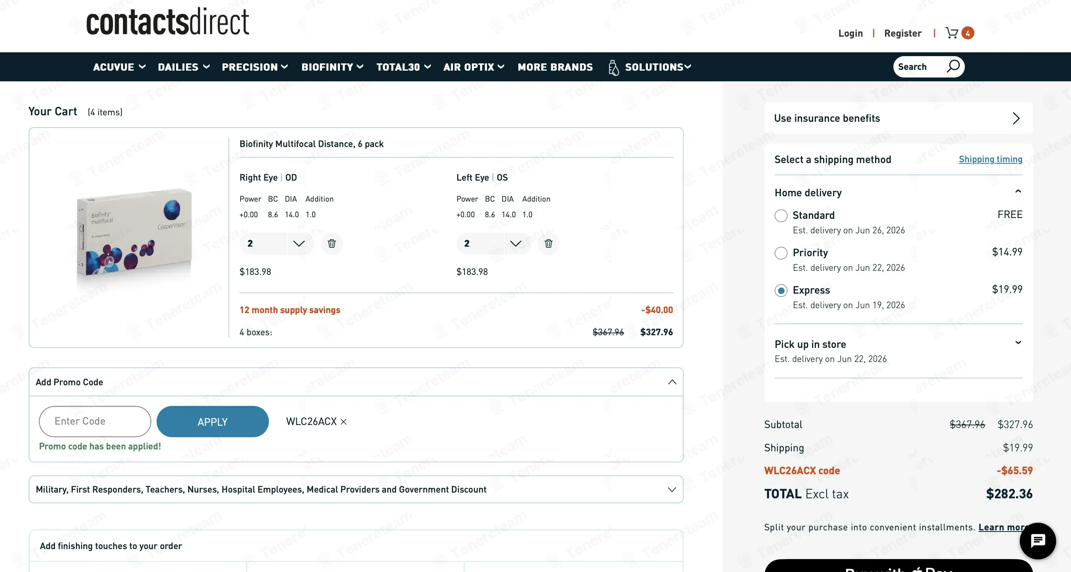Expand the Pick up in store section
Screen dimensions: 1071x572
point(1018,343)
